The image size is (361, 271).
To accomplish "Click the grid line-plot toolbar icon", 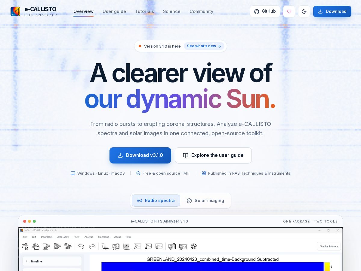I will pos(127,246).
